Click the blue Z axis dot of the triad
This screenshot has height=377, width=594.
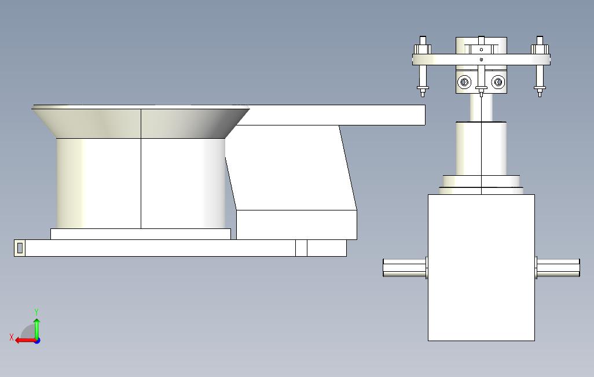pyautogui.click(x=37, y=341)
